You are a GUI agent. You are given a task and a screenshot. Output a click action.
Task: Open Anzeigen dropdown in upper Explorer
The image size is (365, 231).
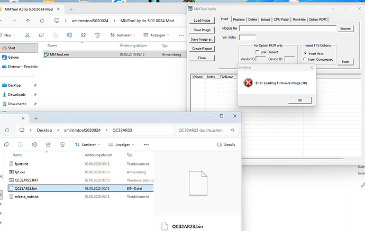pos(156,35)
